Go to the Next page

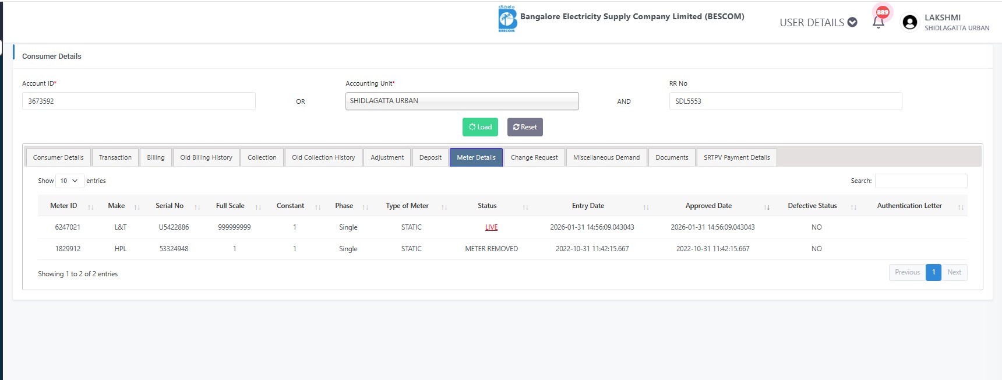tap(954, 272)
